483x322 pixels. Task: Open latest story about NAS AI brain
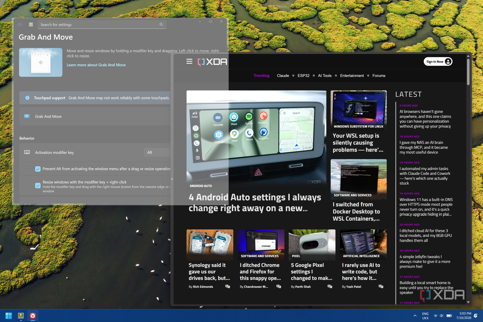(424, 148)
